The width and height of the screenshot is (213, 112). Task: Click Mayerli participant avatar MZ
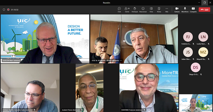[x=203, y=52]
